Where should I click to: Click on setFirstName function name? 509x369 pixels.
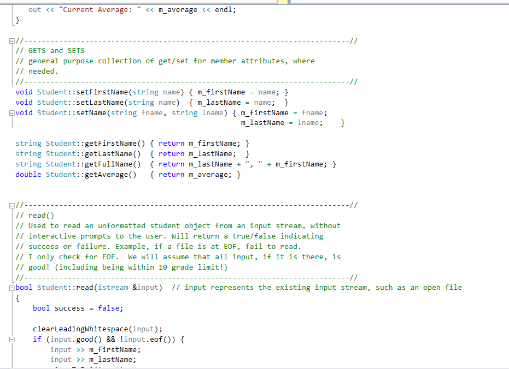point(102,92)
